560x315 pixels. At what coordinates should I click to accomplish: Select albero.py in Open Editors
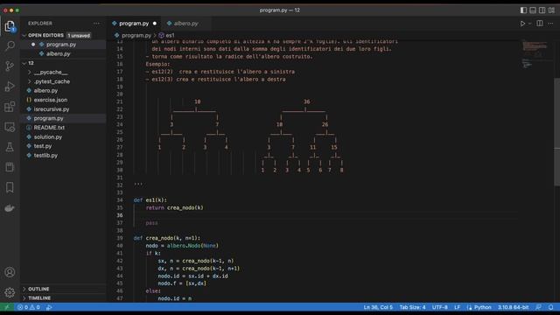click(x=59, y=54)
